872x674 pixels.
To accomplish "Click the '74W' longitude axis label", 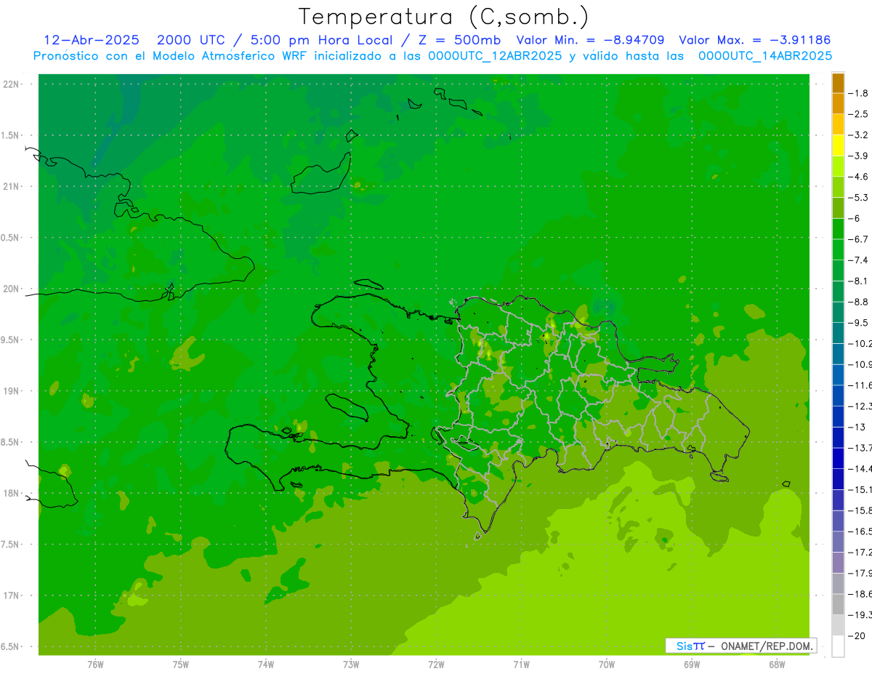I will [x=266, y=665].
